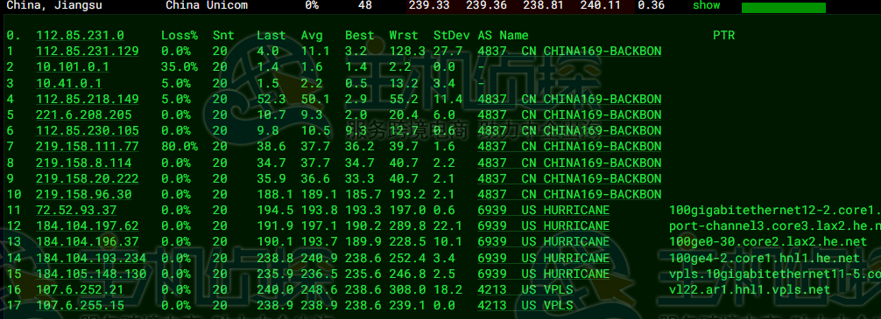Open IP link 107.6.252.21
Viewport: 881px width, 319px height.
coord(81,290)
